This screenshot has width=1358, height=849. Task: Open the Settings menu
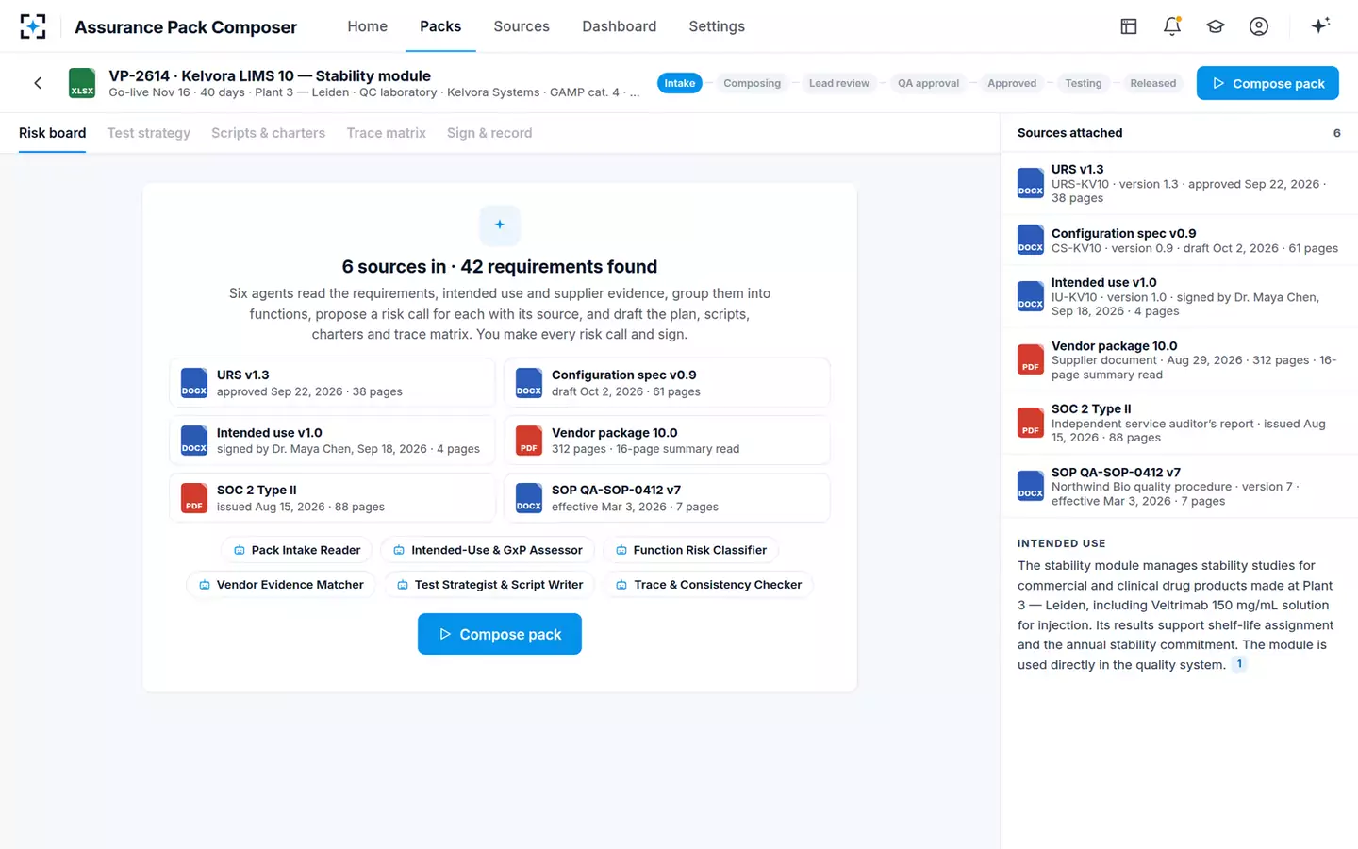[717, 26]
